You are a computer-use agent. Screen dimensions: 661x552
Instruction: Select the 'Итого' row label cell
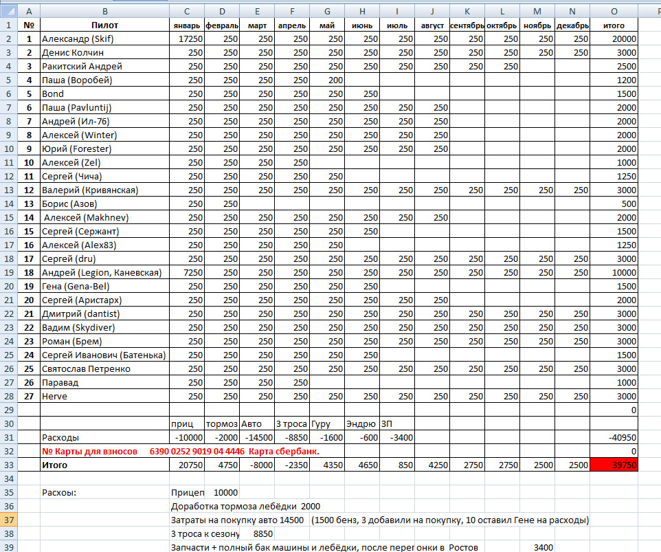tap(104, 465)
